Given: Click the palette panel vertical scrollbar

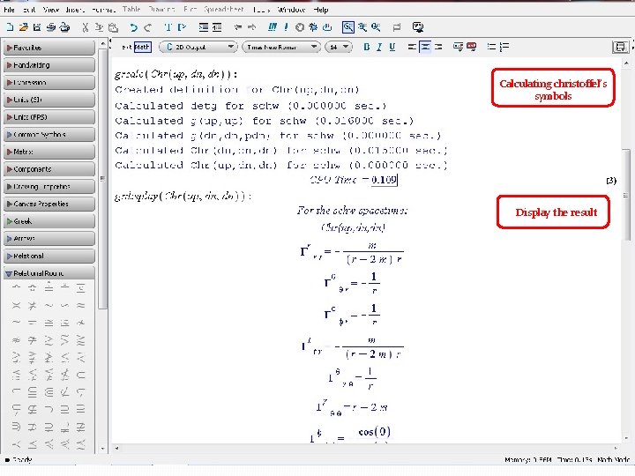Looking at the screenshot, I should point(103,178).
